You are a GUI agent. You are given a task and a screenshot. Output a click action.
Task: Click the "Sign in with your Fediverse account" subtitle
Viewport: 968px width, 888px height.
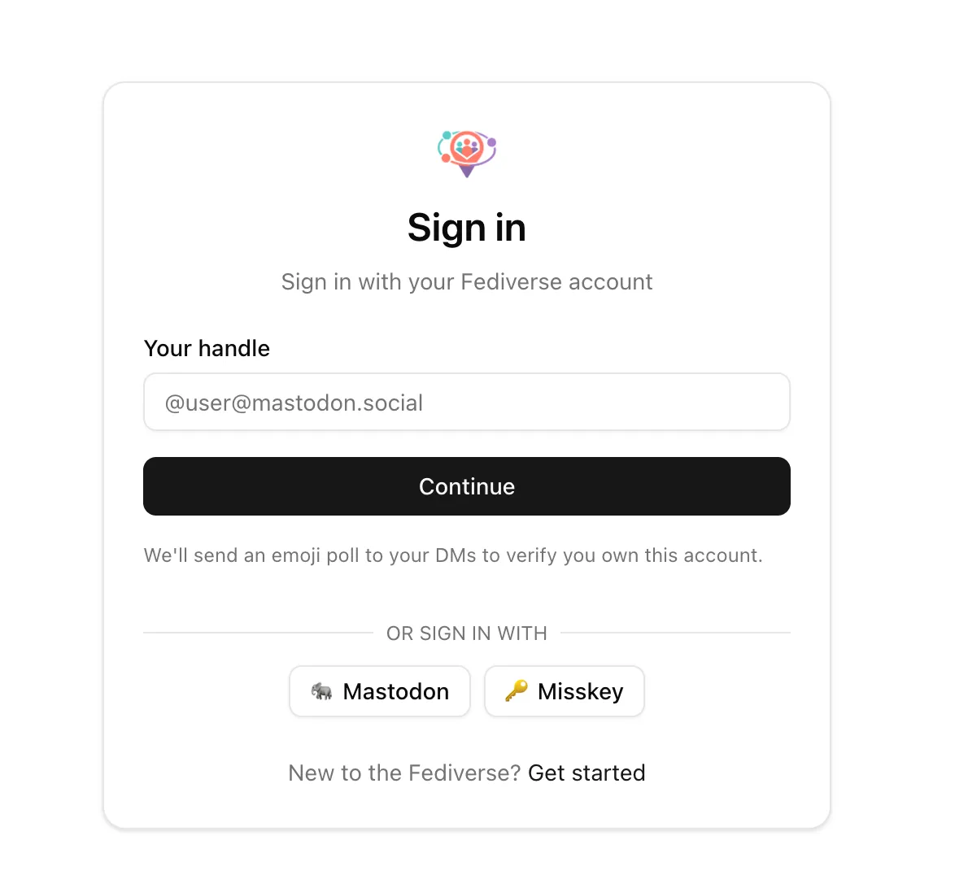(467, 282)
